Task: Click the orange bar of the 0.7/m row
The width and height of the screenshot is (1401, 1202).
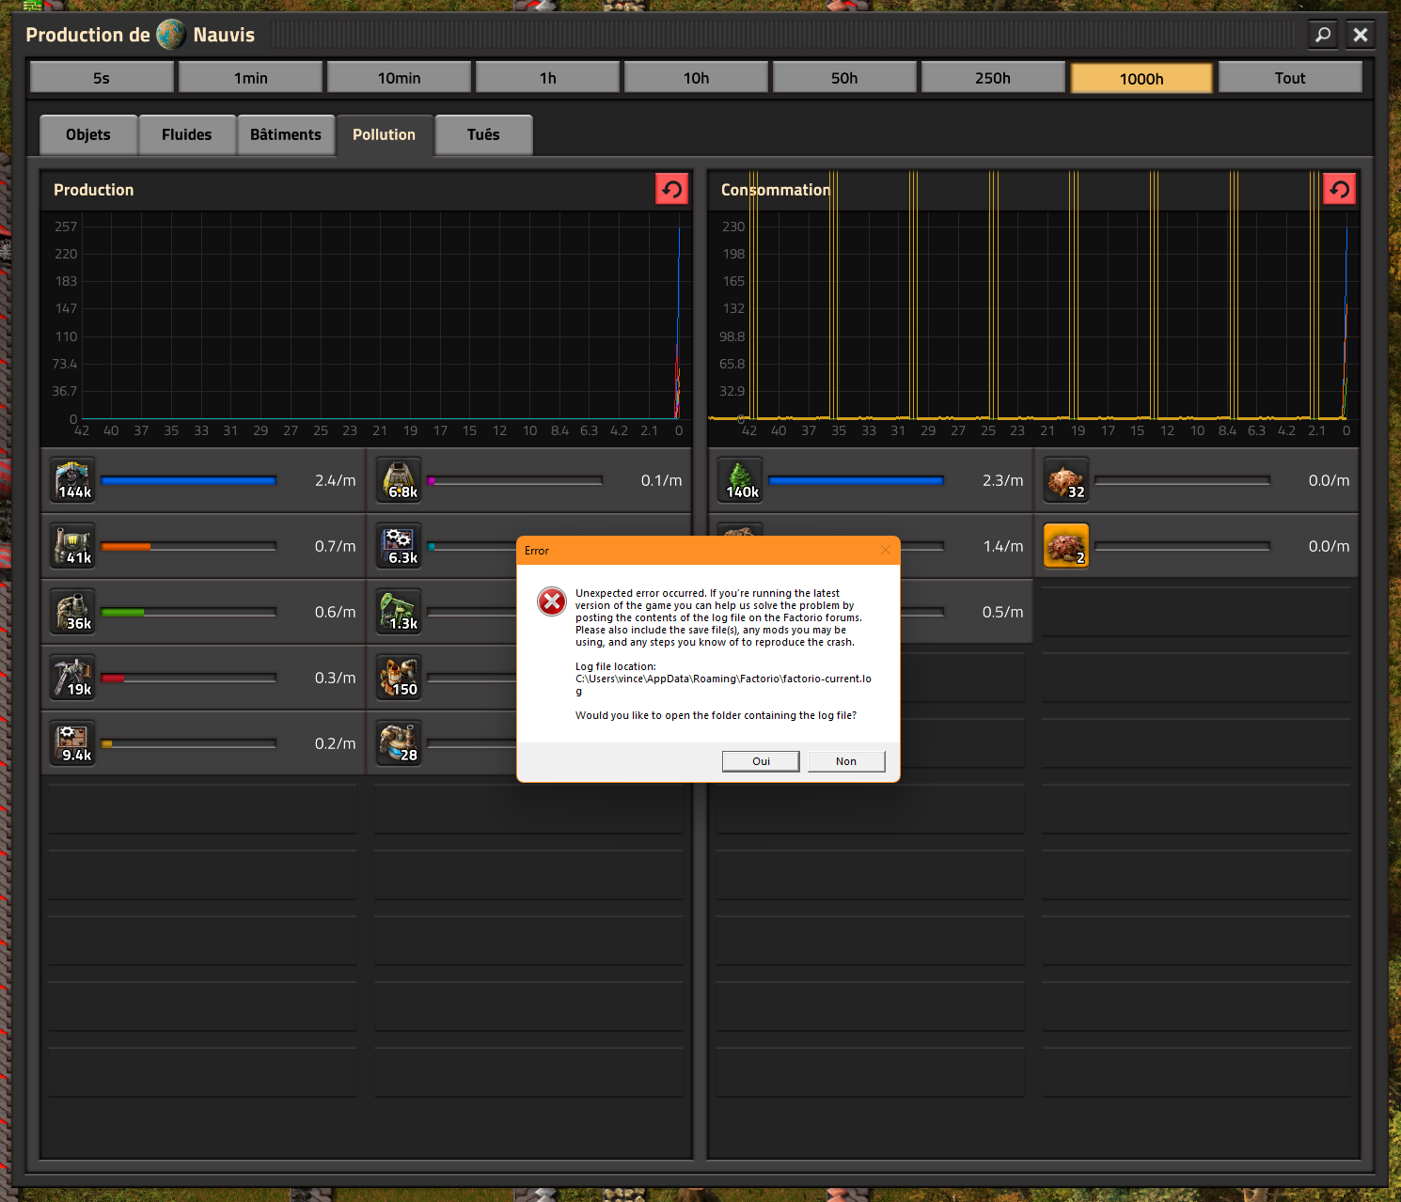Action: coord(126,546)
